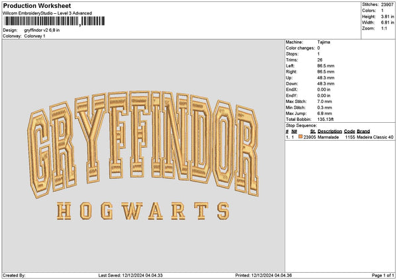This screenshot has height=280, width=397.
Task: Select the Left value 86.5 mm
Action: 326,66
